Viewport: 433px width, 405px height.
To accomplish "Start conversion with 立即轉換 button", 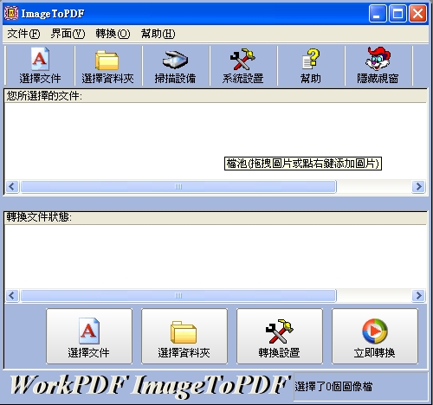I will point(375,336).
